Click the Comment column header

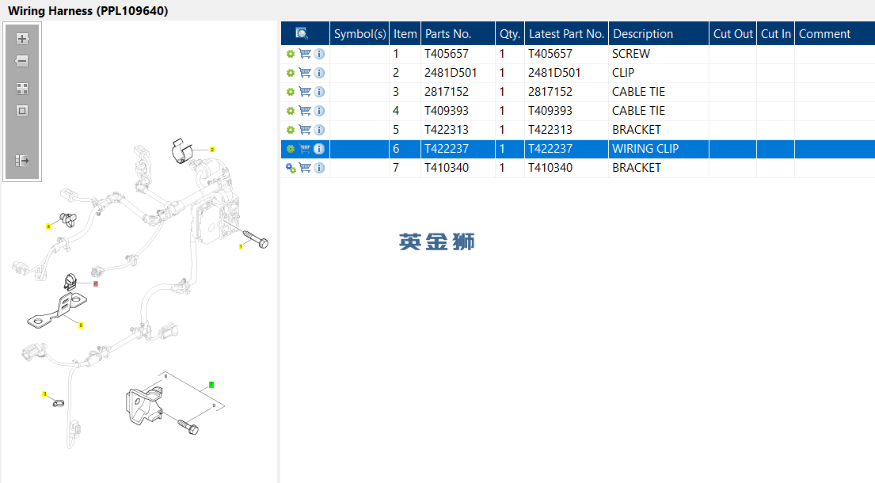(835, 33)
